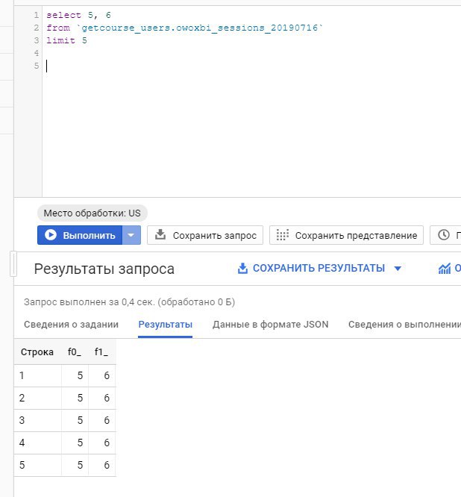The height and width of the screenshot is (497, 461).
Task: Click the Место обработки: US chip
Action: (92, 213)
